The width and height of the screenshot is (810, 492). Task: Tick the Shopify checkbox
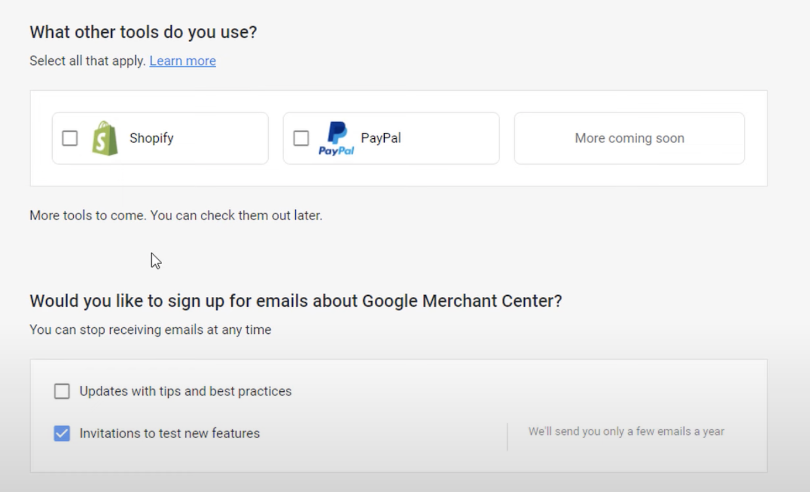click(70, 138)
